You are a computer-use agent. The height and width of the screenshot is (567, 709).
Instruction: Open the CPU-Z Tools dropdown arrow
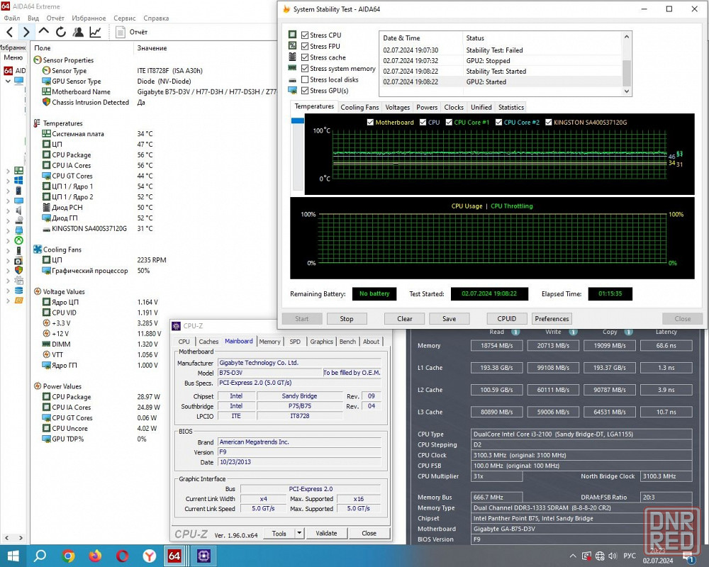299,534
